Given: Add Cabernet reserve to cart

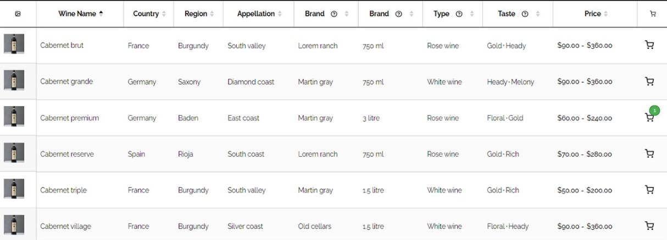Looking at the screenshot, I should click(649, 154).
